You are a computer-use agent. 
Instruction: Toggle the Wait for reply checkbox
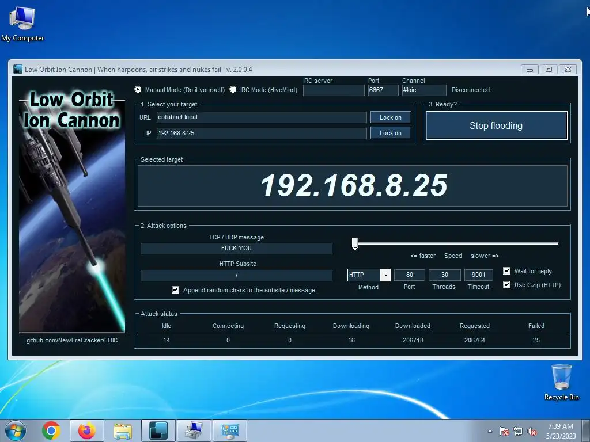(507, 271)
